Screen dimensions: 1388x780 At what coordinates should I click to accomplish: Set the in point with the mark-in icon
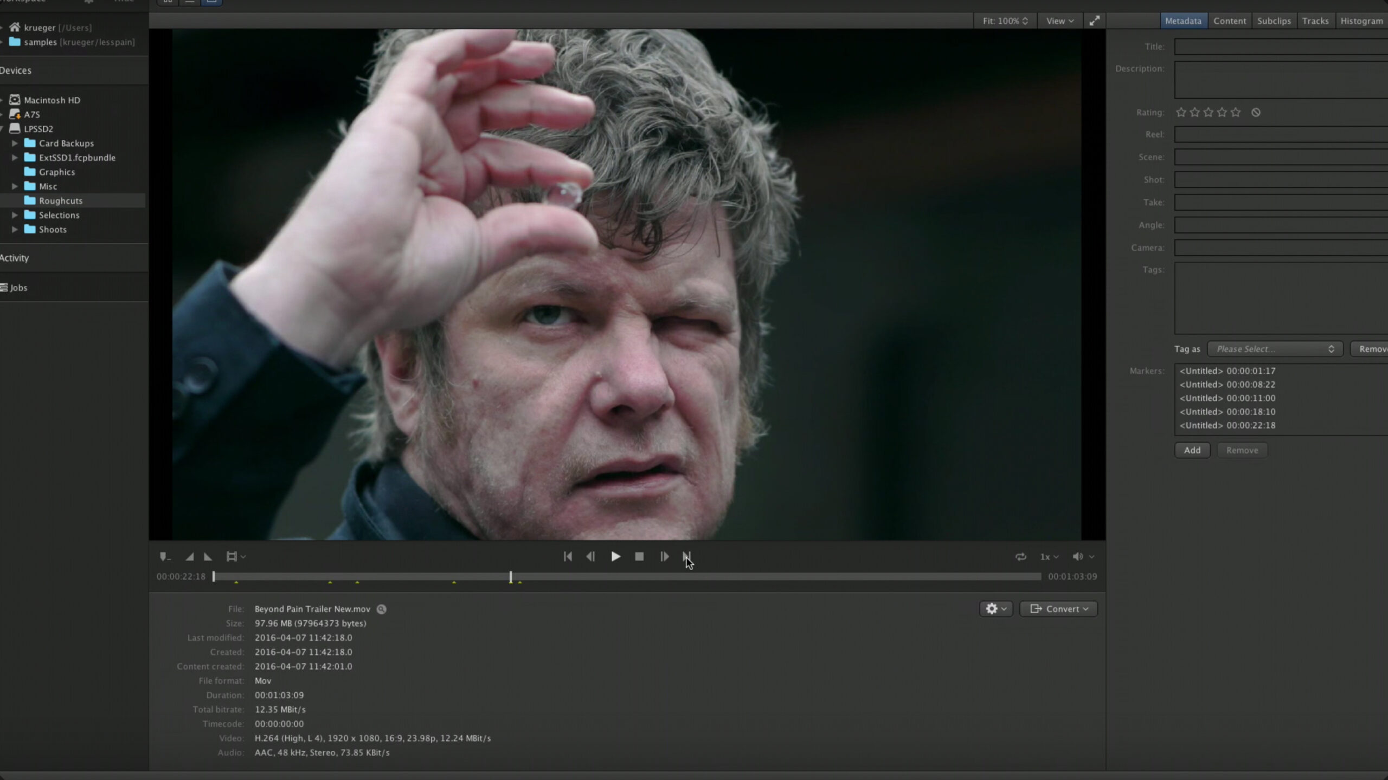point(189,556)
